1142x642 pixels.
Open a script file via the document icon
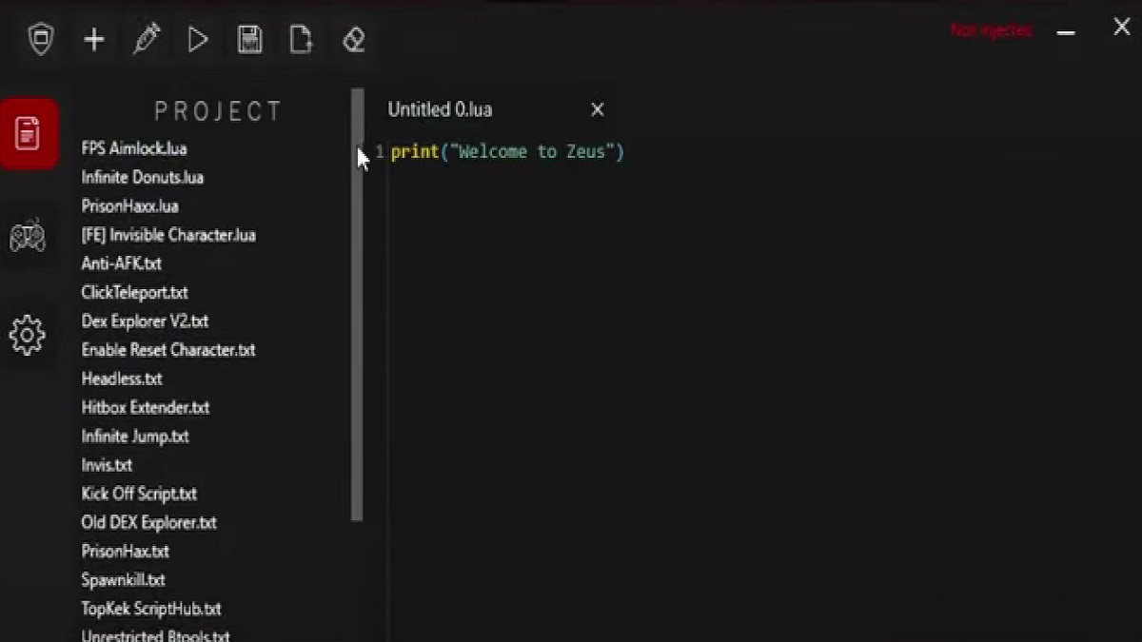[x=301, y=39]
